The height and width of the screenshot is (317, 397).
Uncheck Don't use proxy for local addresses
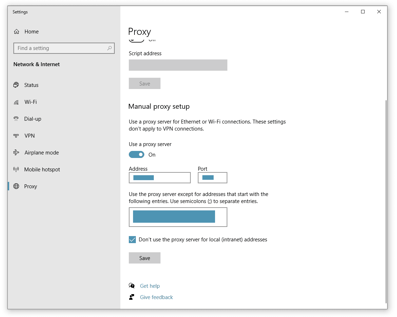132,240
